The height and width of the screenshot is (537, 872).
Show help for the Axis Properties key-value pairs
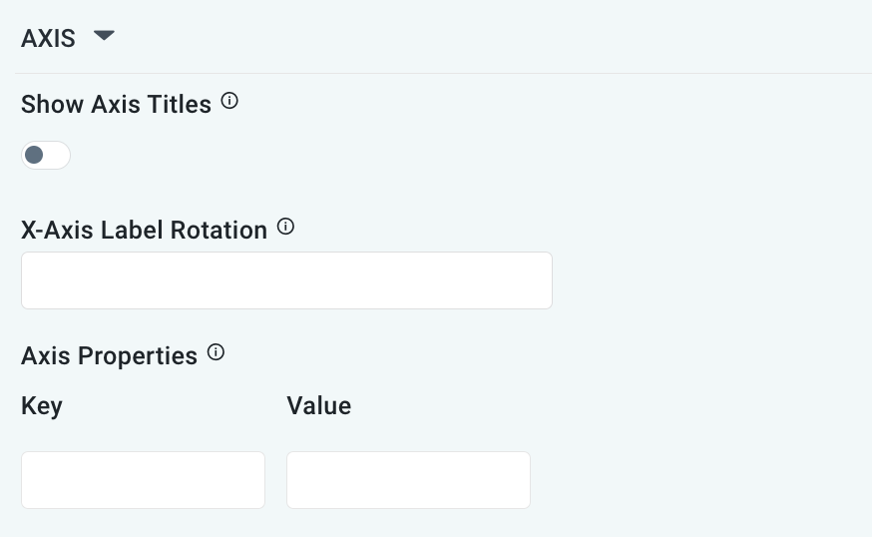[216, 352]
